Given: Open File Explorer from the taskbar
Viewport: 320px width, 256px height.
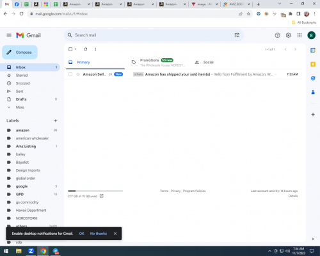Looking at the screenshot, I should pyautogui.click(x=19, y=251).
